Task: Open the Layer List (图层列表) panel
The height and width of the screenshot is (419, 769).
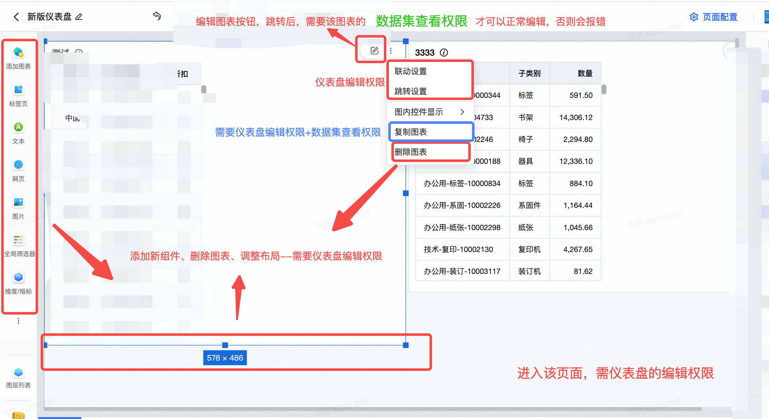Action: (x=18, y=373)
